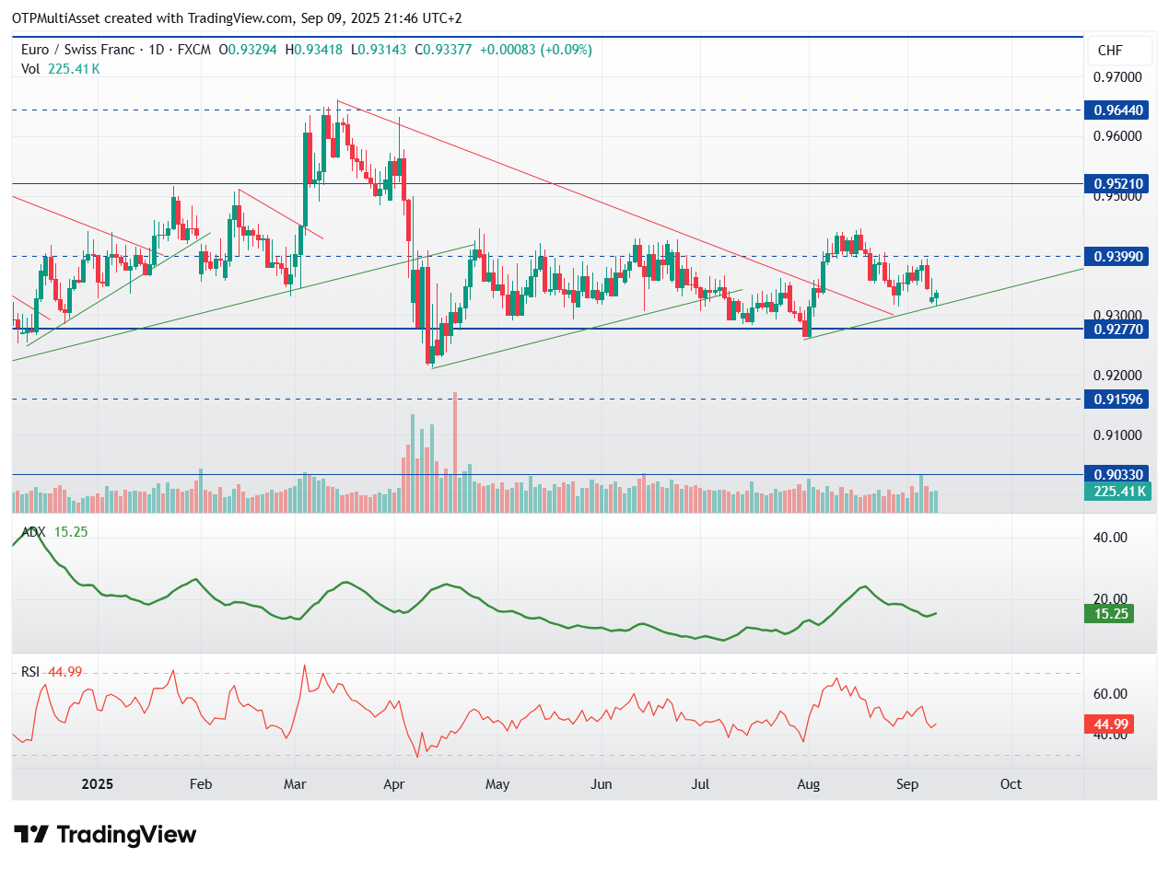This screenshot has height=869, width=1169.
Task: Click the TradingView logo
Action: 105,834
